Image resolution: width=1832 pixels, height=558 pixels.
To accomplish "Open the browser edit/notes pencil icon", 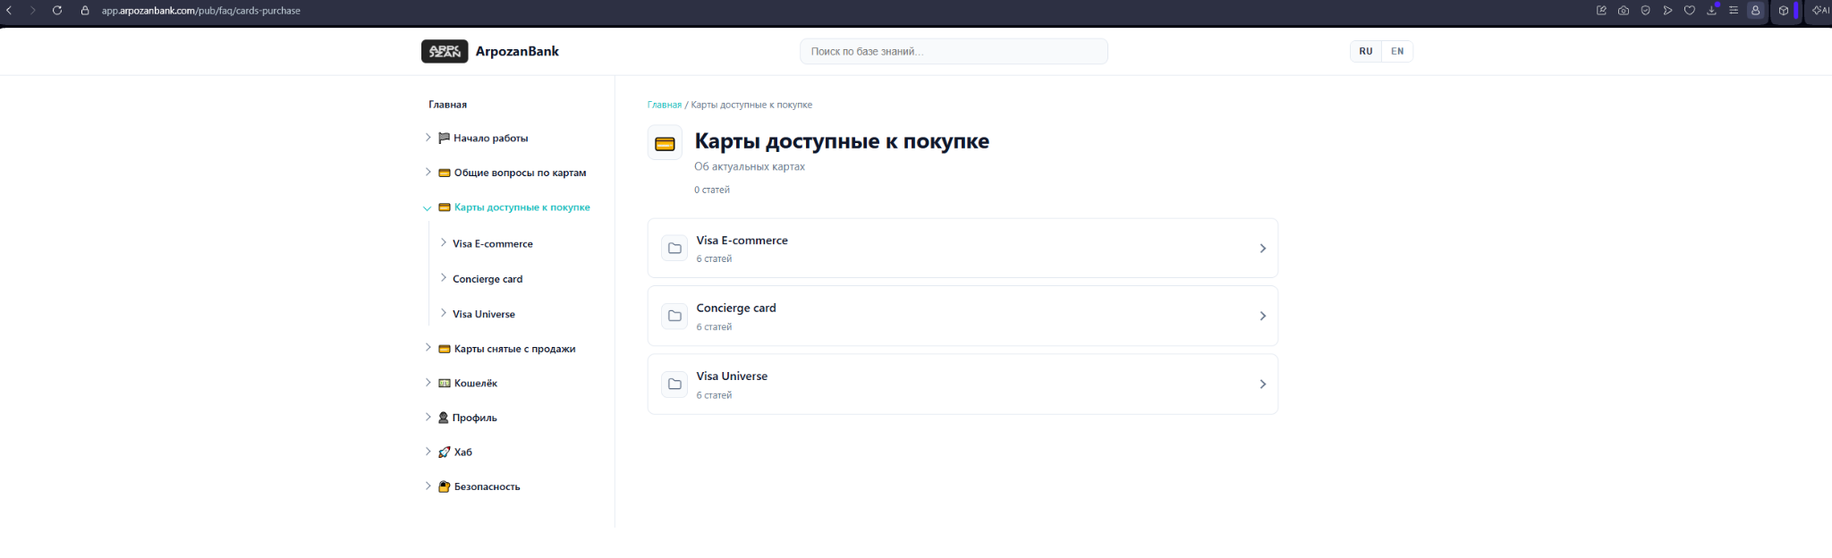I will pos(1601,11).
